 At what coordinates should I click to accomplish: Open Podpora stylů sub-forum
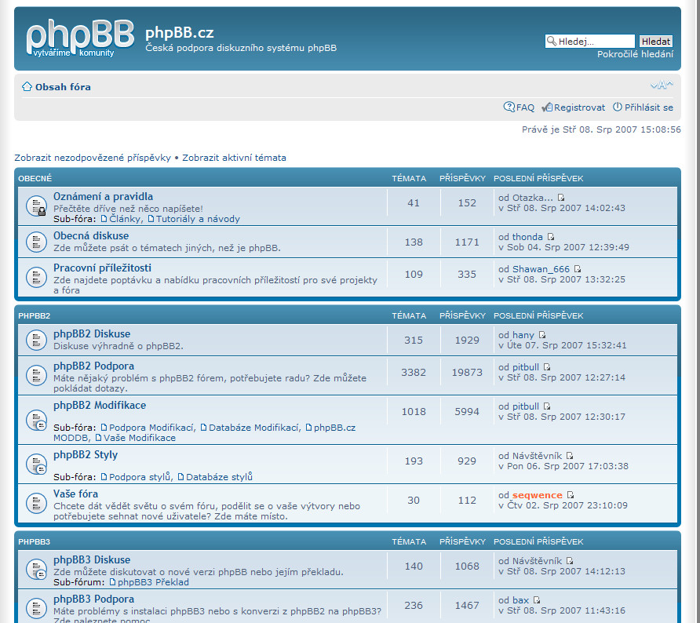140,477
